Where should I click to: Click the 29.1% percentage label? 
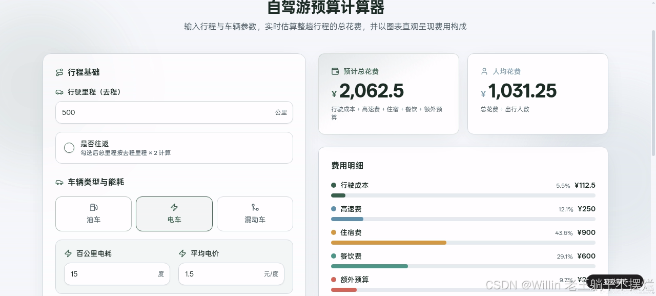pyautogui.click(x=565, y=256)
